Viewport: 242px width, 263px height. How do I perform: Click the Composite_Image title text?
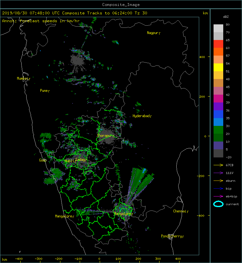(121, 5)
